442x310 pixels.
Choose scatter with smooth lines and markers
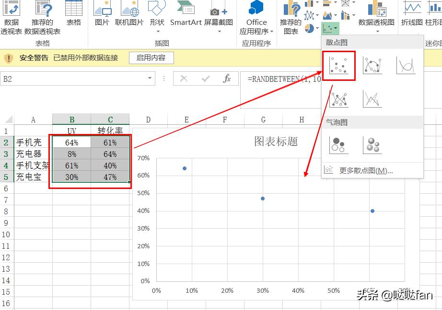click(372, 66)
